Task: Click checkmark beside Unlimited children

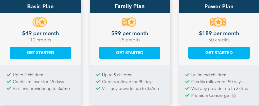Action: tap(187, 75)
